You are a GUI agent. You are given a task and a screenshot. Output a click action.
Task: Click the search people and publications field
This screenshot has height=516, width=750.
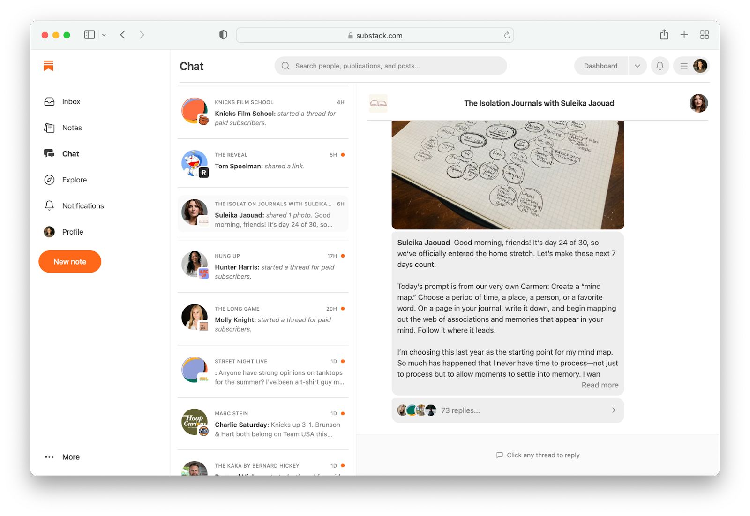click(x=390, y=66)
